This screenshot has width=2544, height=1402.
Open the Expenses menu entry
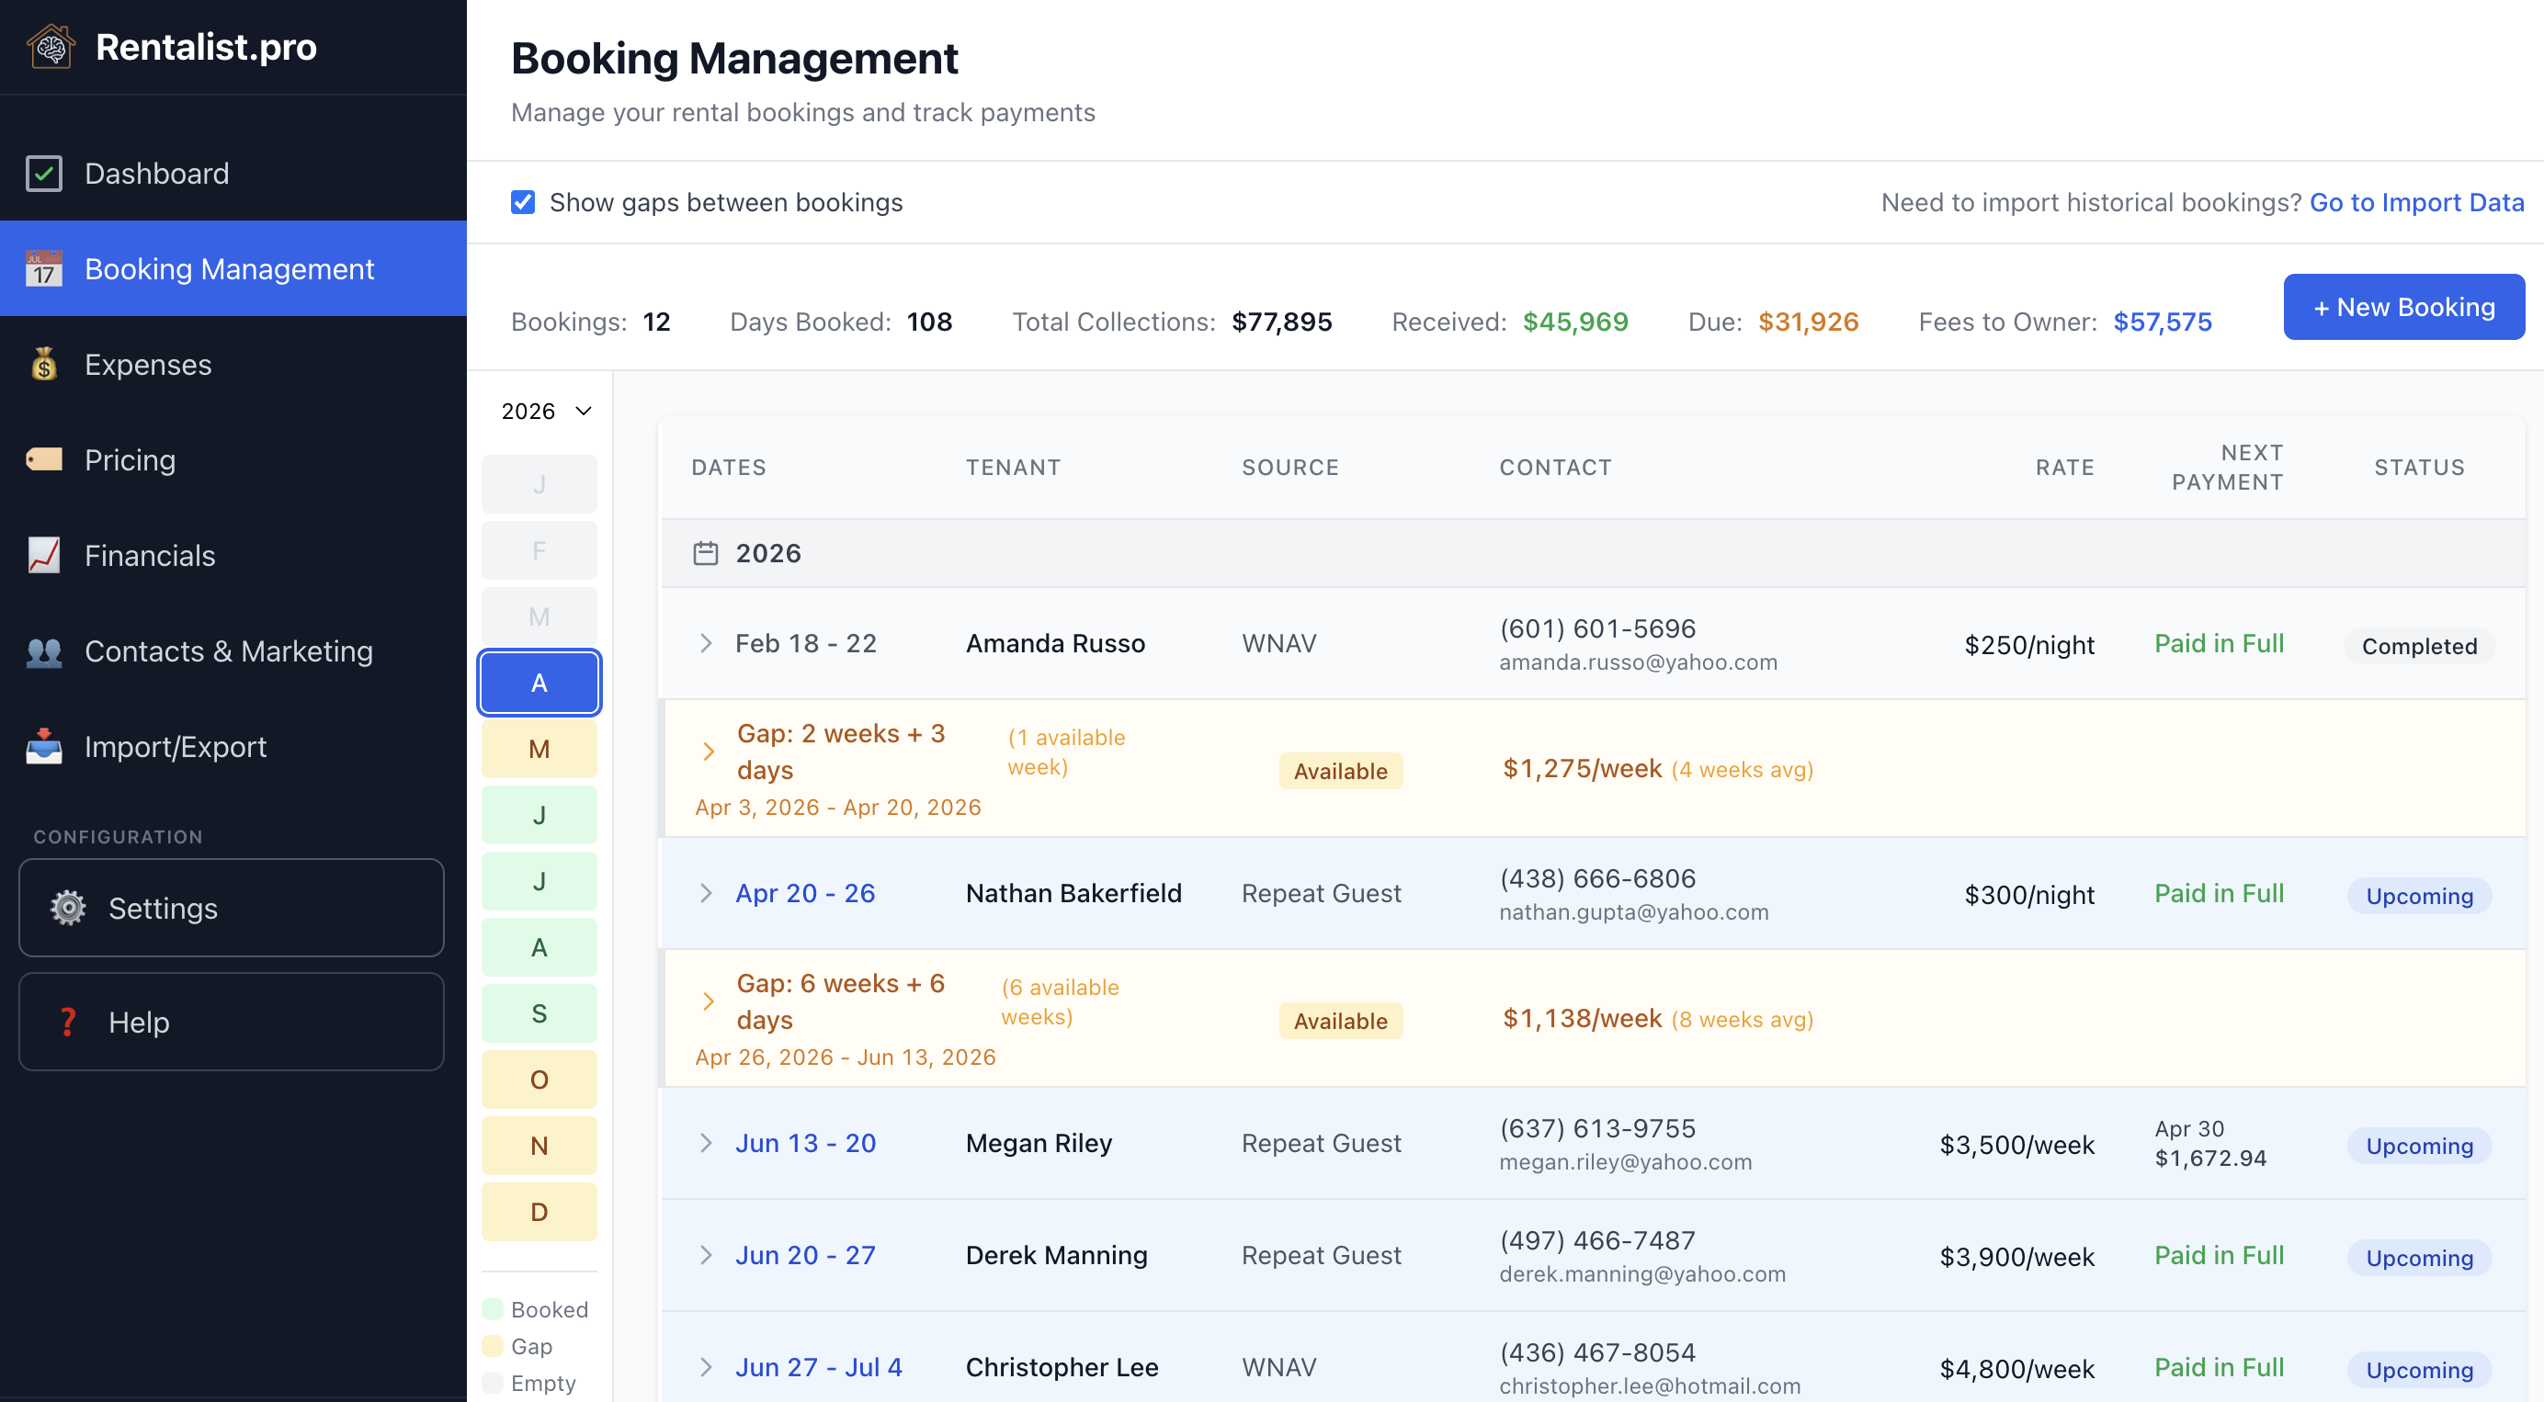point(148,365)
